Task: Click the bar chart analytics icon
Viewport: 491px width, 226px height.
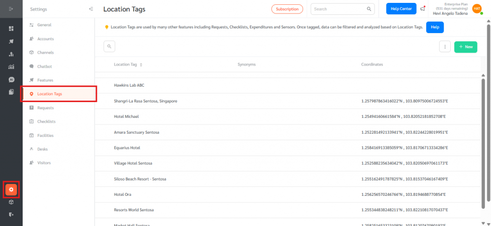Action: tap(11, 67)
